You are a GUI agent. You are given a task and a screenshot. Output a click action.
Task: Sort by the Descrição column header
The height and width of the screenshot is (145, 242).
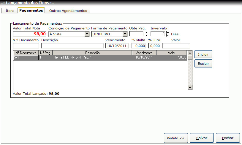pyautogui.click(x=92, y=53)
